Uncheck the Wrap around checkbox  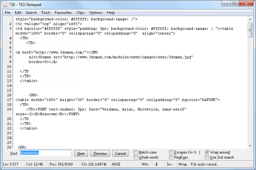coord(207,152)
